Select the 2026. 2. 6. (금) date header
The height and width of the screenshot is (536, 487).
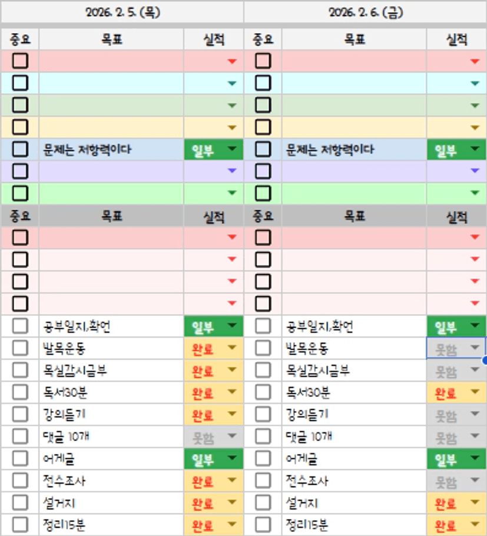click(x=365, y=11)
